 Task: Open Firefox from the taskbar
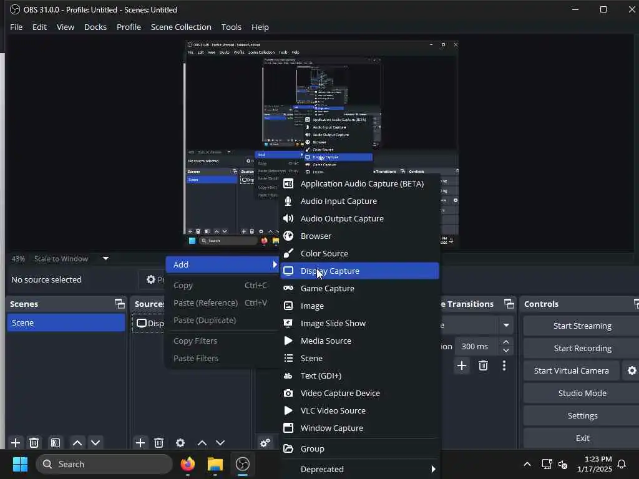(x=187, y=464)
